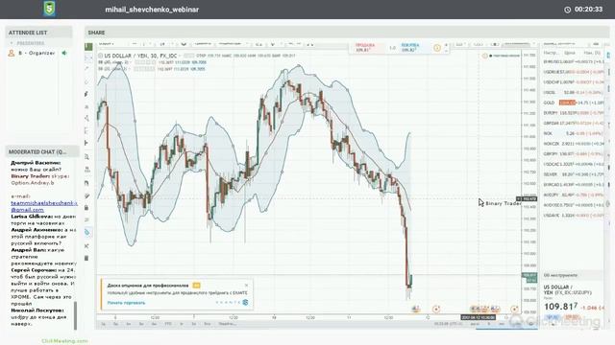Select the pencil draw tool in chart sidebar
615x345 pixels.
86,195
